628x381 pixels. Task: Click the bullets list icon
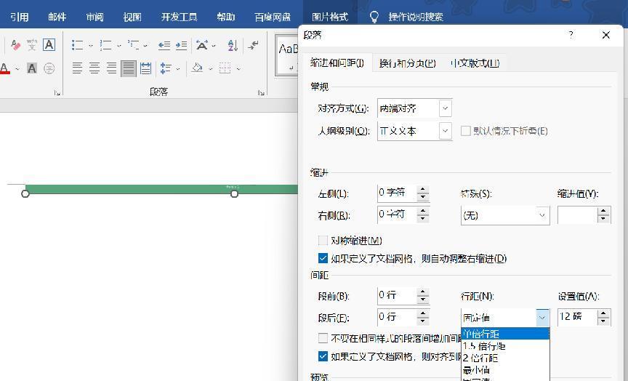(77, 45)
